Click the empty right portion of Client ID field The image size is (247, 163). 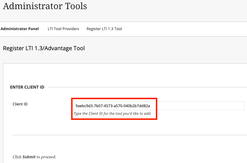click(x=207, y=106)
